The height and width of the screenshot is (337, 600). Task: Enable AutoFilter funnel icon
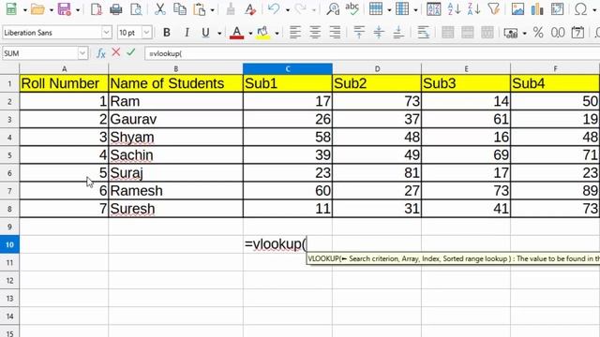494,8
